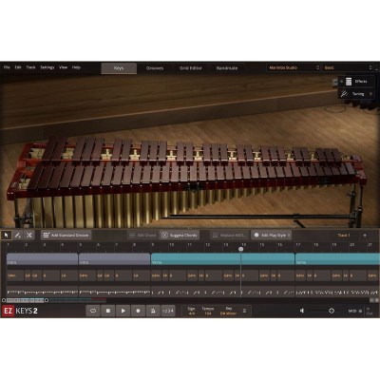Image resolution: width=380 pixels, height=380 pixels.
Task: Click the Replace MIDI button
Action: click(x=229, y=236)
